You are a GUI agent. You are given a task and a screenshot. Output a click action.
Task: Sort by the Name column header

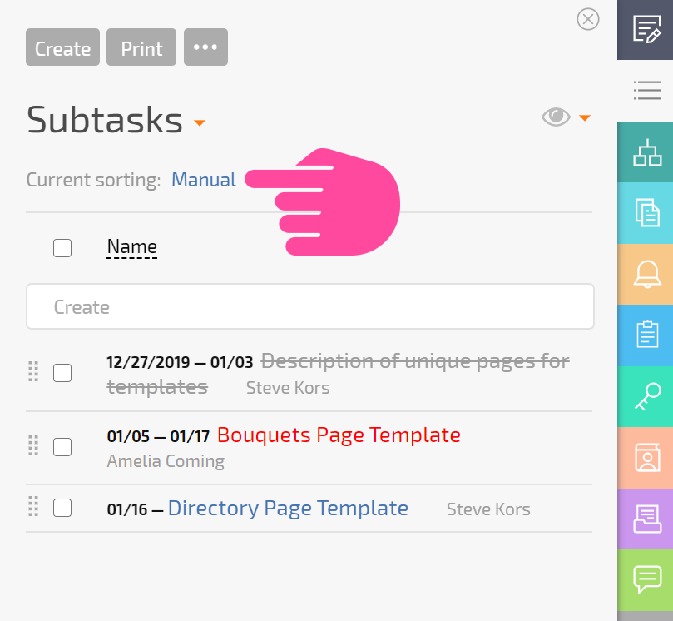(x=131, y=247)
